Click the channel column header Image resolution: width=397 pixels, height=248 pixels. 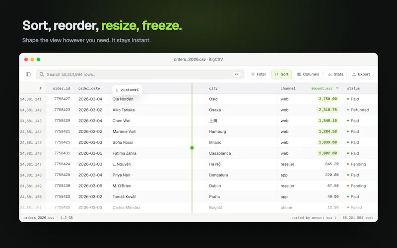pyautogui.click(x=288, y=88)
